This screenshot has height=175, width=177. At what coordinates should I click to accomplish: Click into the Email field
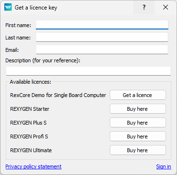pyautogui.click(x=102, y=49)
